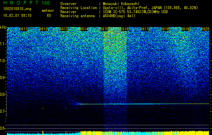The image size is (212, 135).
Task: Click the kHz axis unit label
Action: tap(3, 28)
